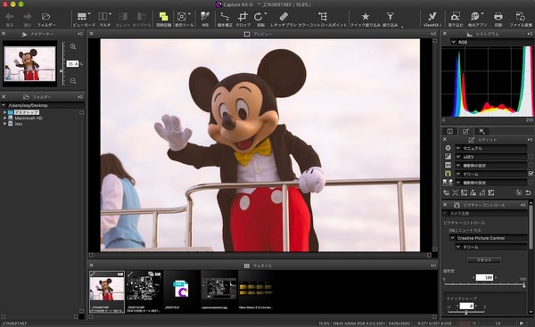This screenshot has height=327, width=535.
Task: Select the Mickey photo thumbnail in filmstrip
Action: click(x=107, y=292)
